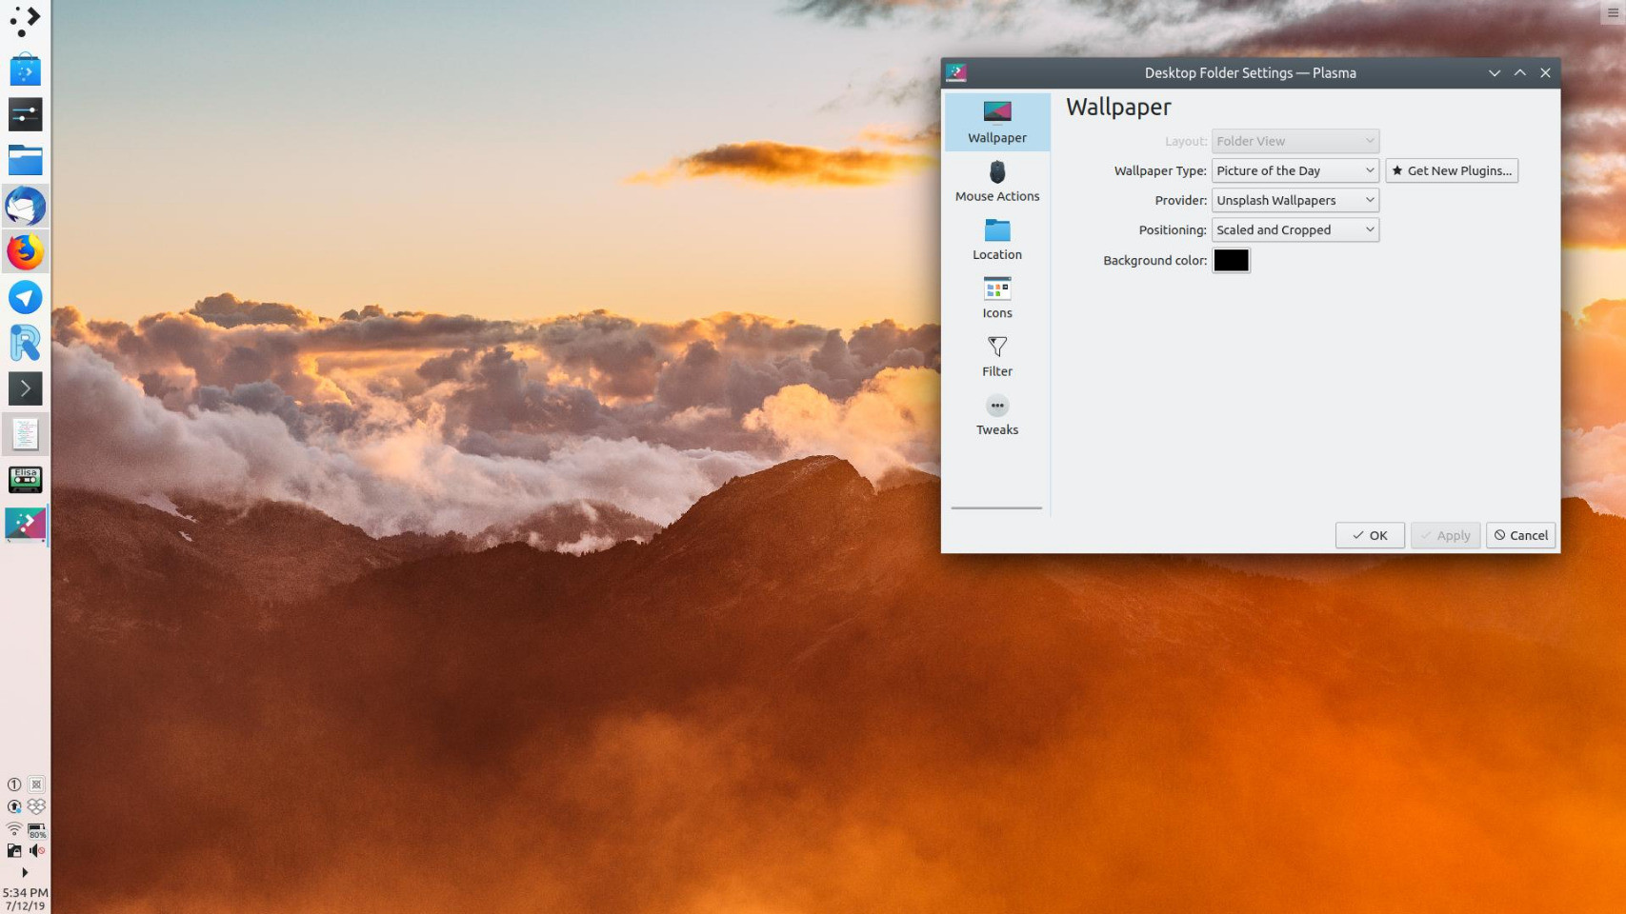The image size is (1626, 914).
Task: Open the Dolphin file manager icon
Action: click(x=25, y=161)
